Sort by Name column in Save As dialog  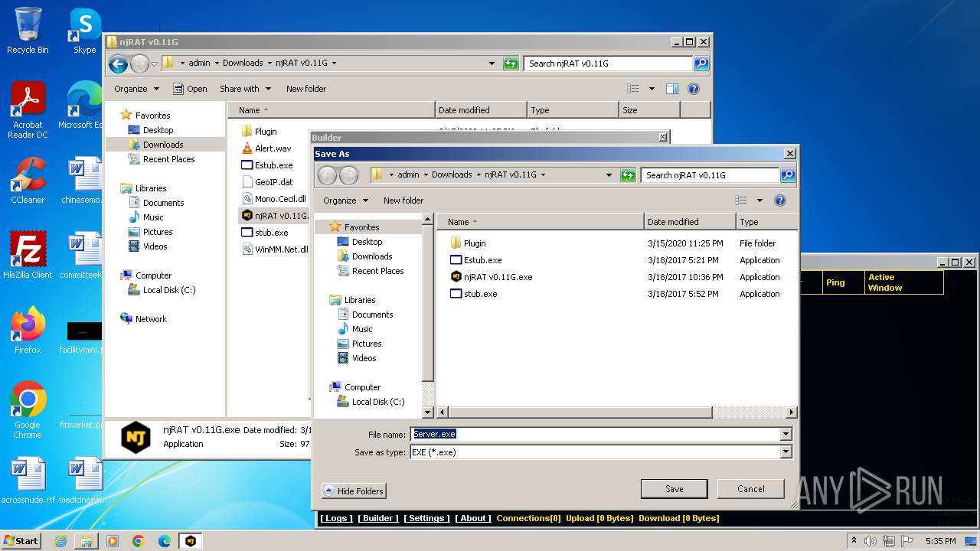(541, 222)
